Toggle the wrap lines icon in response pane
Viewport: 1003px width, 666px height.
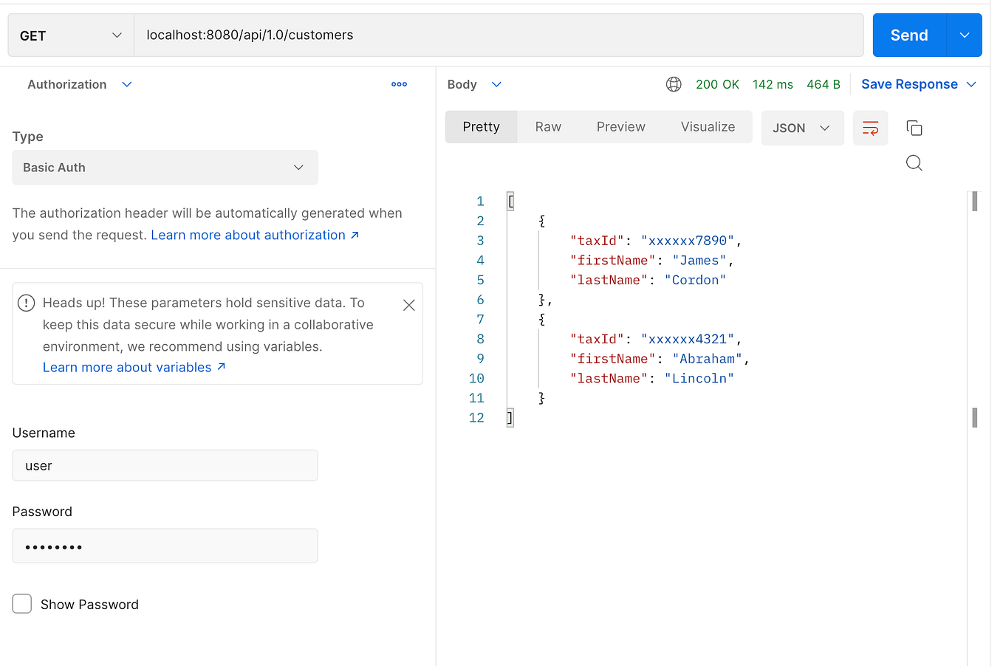(870, 128)
